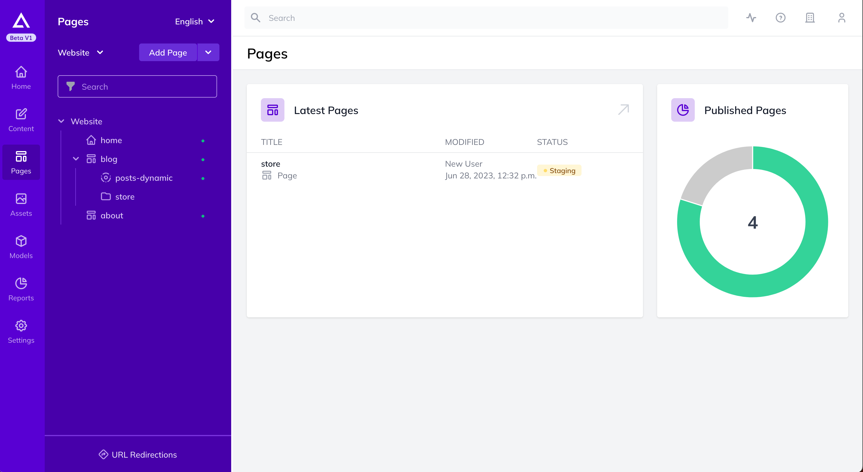Select Pages in the left navigation
This screenshot has height=472, width=863.
tap(21, 162)
